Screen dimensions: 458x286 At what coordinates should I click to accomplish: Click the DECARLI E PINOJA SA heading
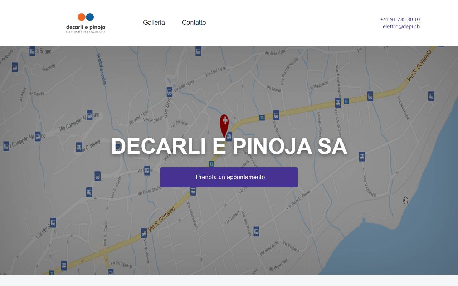(229, 146)
